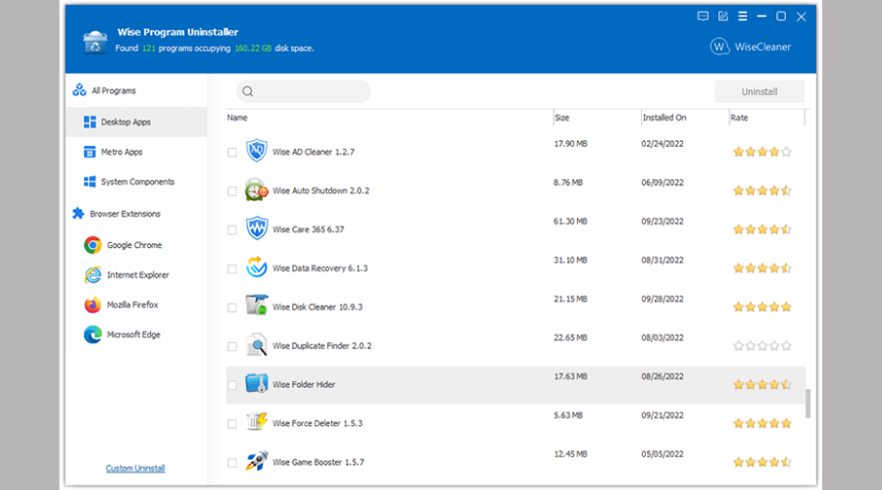Click the Browser Extensions puzzle icon

(78, 214)
